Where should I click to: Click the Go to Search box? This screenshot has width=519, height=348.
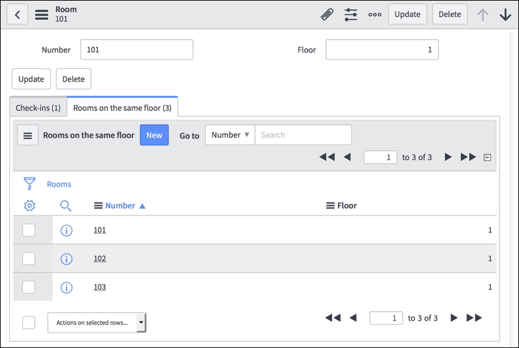[x=303, y=135]
